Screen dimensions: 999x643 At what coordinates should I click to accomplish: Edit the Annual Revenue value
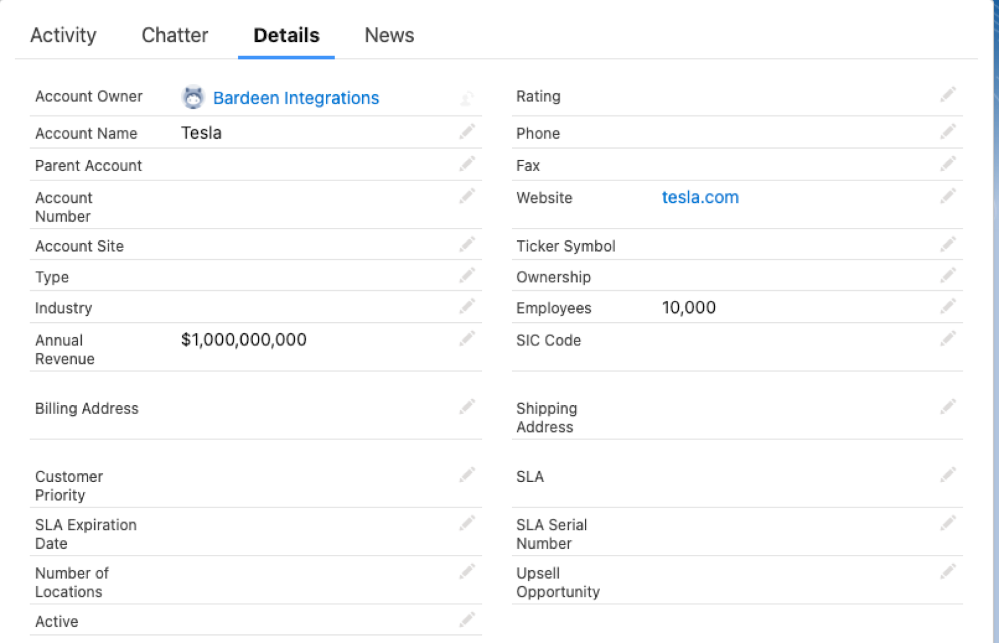click(467, 338)
